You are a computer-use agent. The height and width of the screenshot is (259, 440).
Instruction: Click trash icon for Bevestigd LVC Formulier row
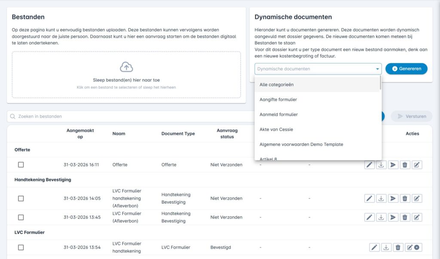click(398, 247)
